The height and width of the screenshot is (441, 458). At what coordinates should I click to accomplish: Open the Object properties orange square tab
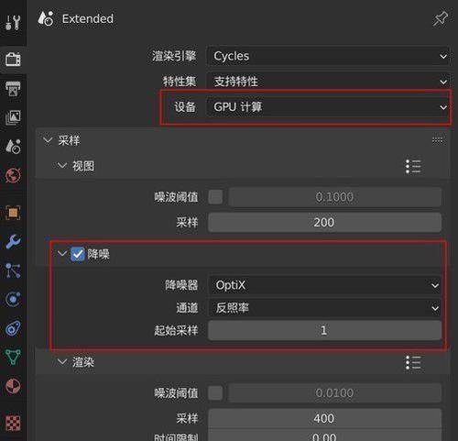pos(13,213)
